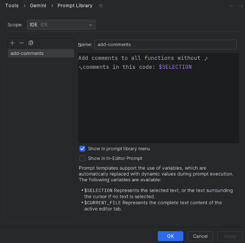Enable Show in In-Editor Prompt
This screenshot has width=245, height=243.
pyautogui.click(x=82, y=158)
